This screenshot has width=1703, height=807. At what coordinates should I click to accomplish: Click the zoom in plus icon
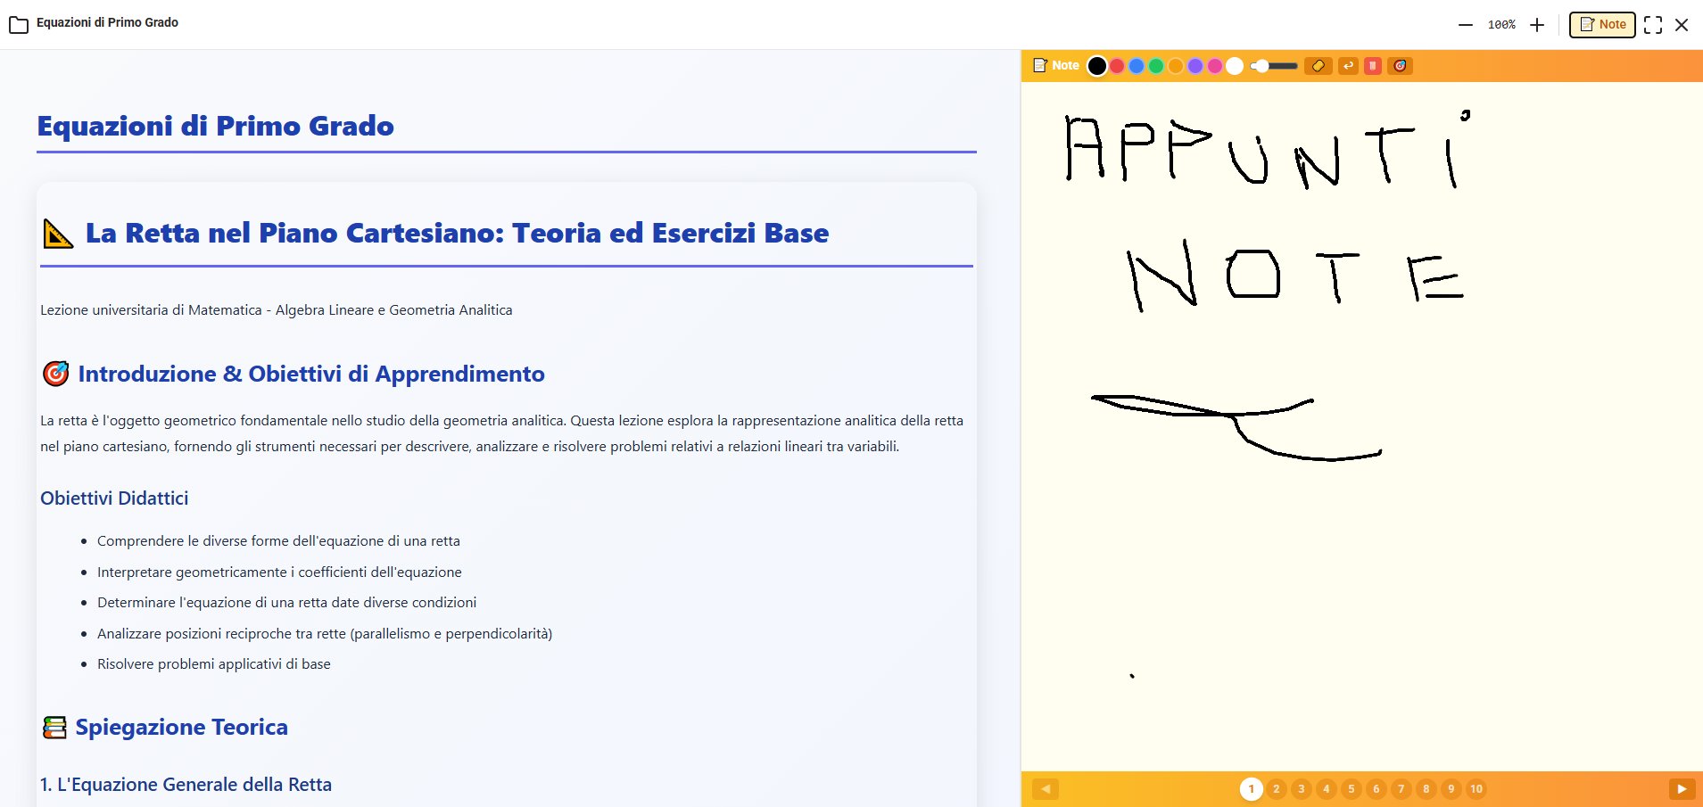(x=1536, y=25)
